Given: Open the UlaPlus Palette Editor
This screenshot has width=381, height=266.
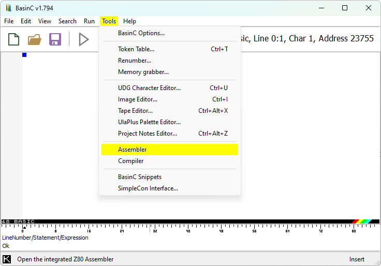Looking at the screenshot, I should pos(149,122).
